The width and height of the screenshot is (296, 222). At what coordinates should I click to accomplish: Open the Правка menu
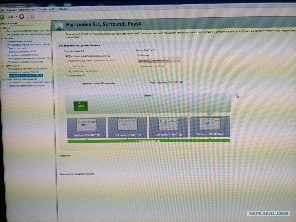[11, 10]
